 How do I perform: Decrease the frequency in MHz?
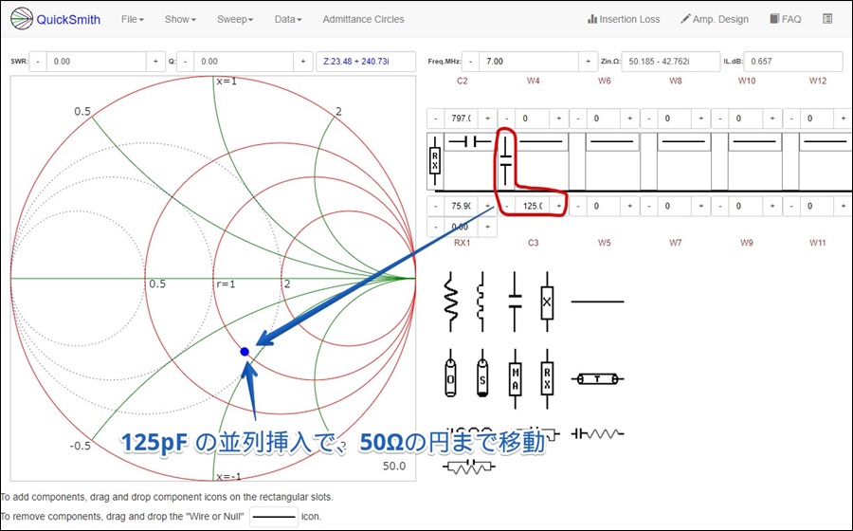pos(470,62)
